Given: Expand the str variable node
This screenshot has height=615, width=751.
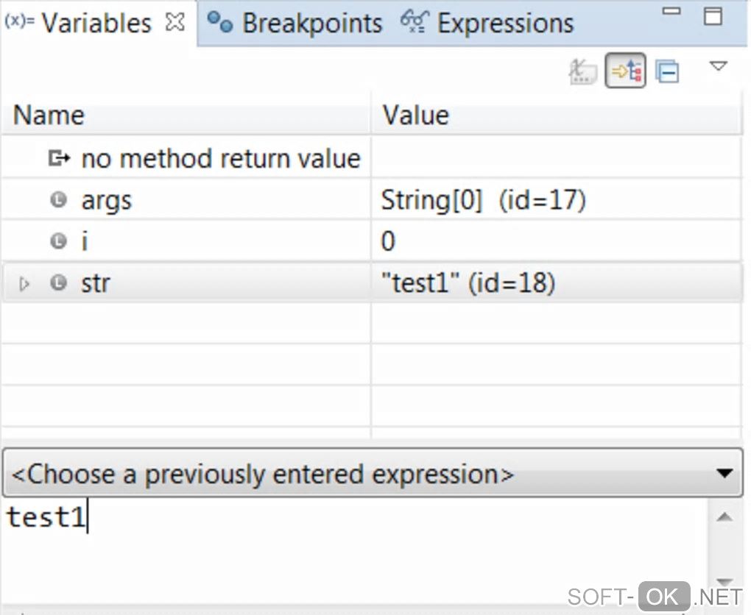Looking at the screenshot, I should 25,283.
